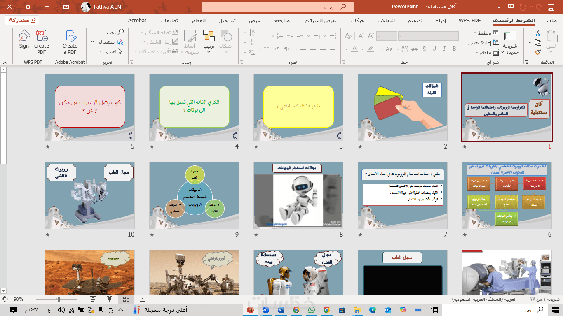563x316 pixels.
Task: Toggle Italic formatting
Action: (x=445, y=49)
